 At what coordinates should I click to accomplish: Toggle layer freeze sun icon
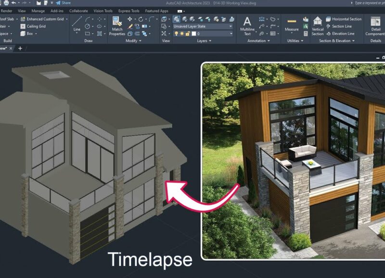[182, 34]
